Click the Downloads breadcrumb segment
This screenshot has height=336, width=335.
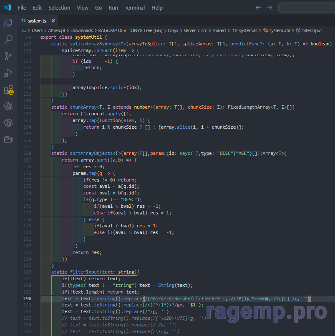pos(81,30)
